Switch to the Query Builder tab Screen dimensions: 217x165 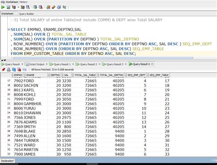click(x=27, y=14)
